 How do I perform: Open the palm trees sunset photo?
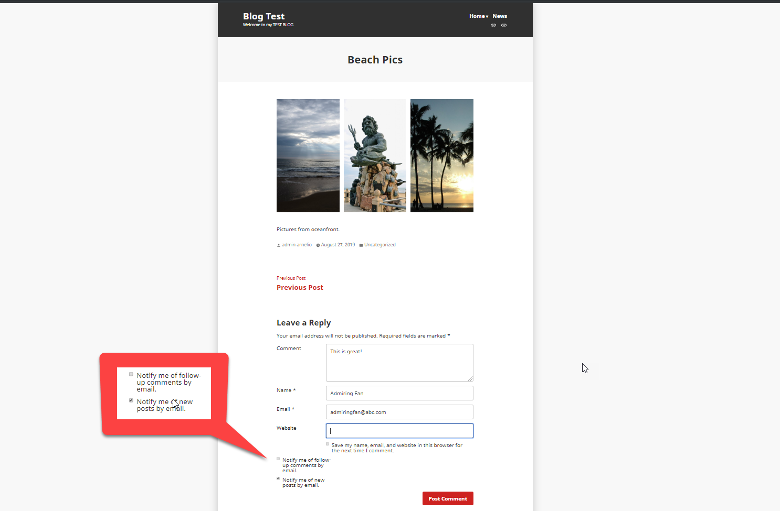pos(441,156)
